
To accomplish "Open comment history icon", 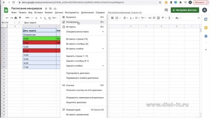I will 166,10.
